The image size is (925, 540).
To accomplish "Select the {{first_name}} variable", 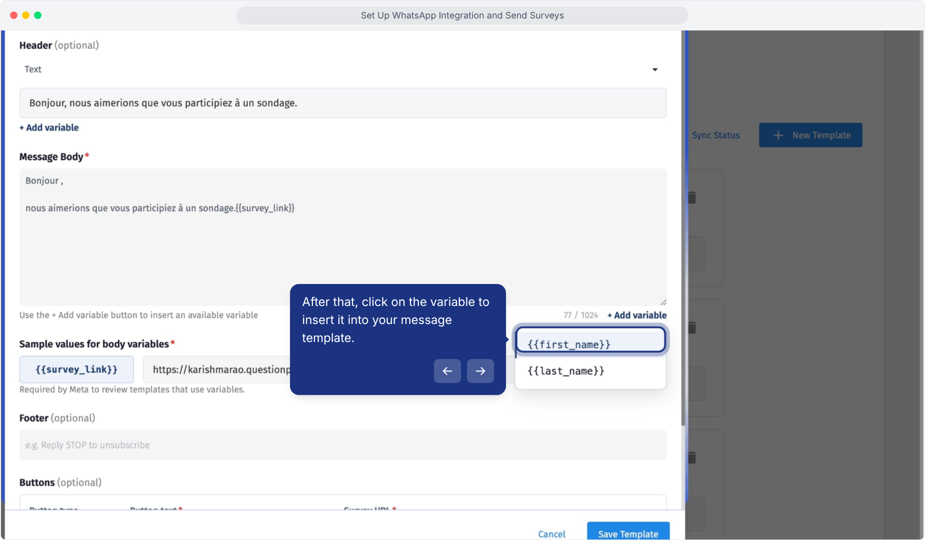I will coord(590,341).
